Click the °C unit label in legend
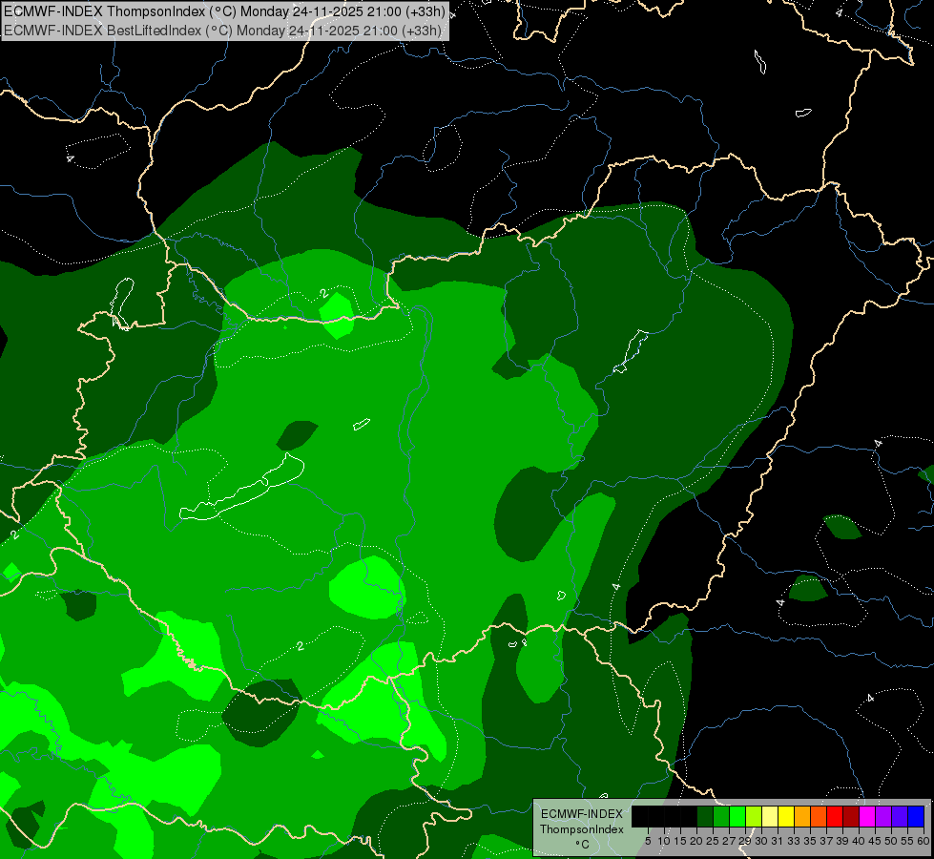 pyautogui.click(x=583, y=845)
